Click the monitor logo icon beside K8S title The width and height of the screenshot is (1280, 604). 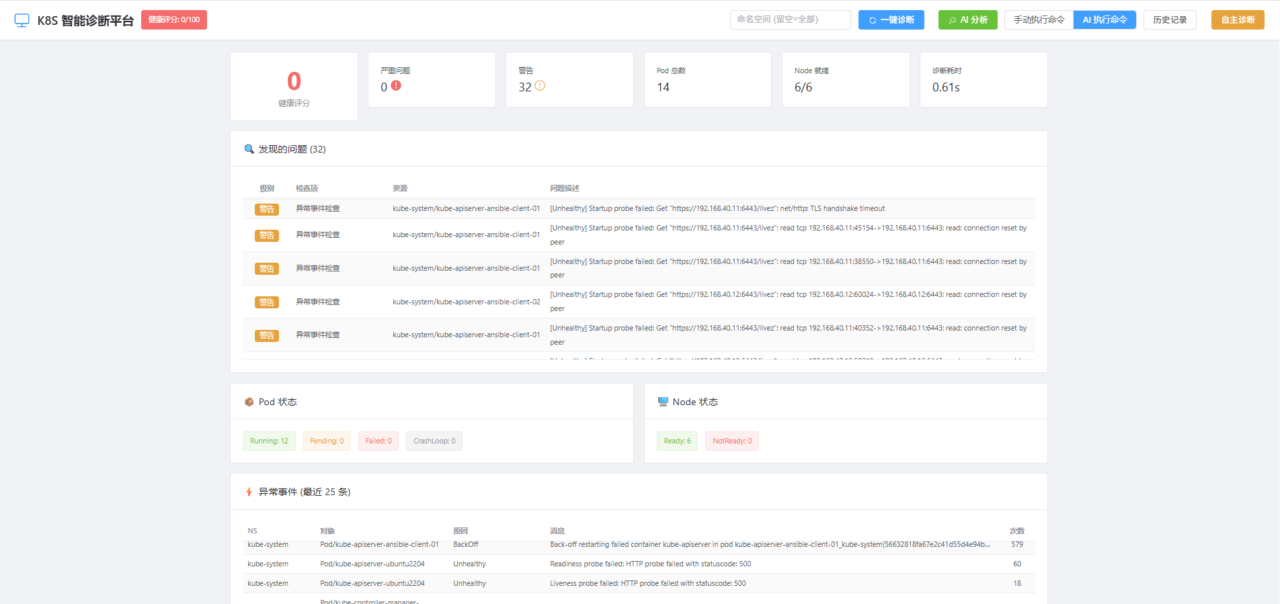tap(22, 20)
